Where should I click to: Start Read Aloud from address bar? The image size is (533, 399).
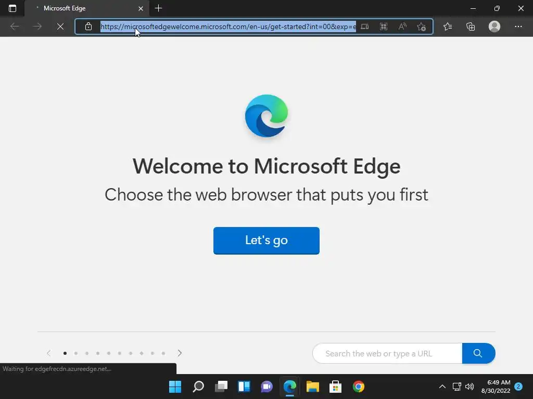pos(402,26)
